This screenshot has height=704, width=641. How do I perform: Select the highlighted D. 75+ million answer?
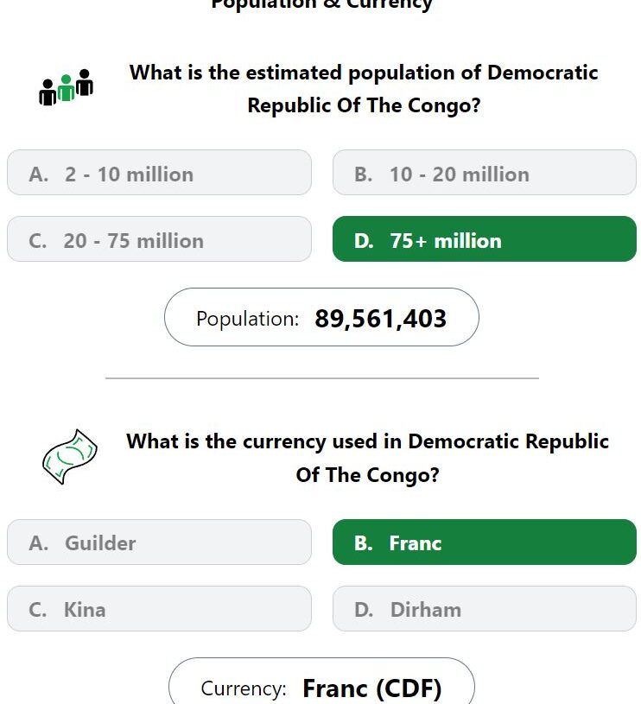pos(485,239)
